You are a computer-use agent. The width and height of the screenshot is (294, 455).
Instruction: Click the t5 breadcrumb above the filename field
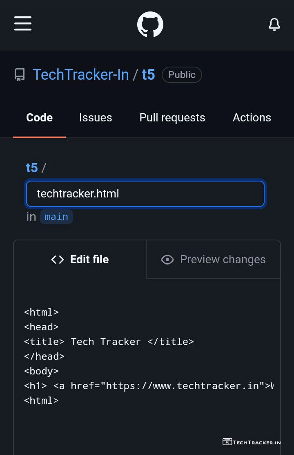(x=32, y=168)
